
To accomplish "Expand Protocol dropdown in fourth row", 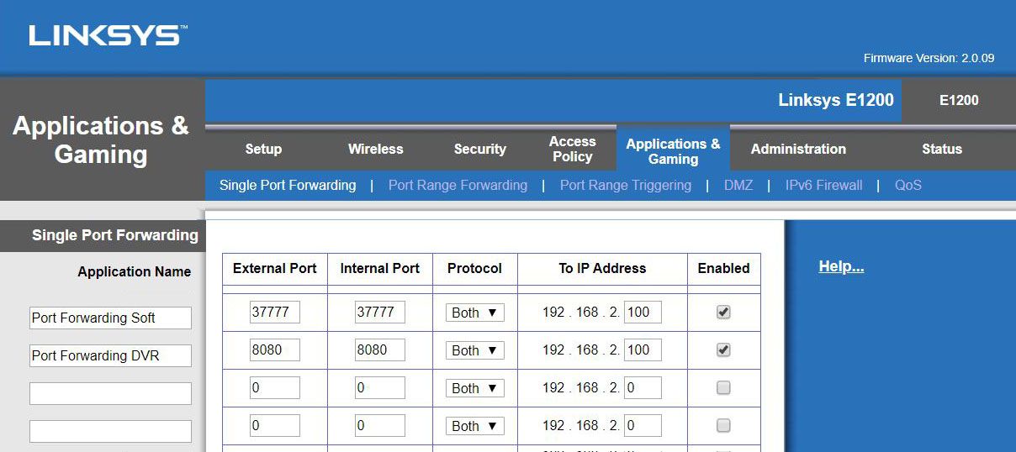I will coord(474,426).
